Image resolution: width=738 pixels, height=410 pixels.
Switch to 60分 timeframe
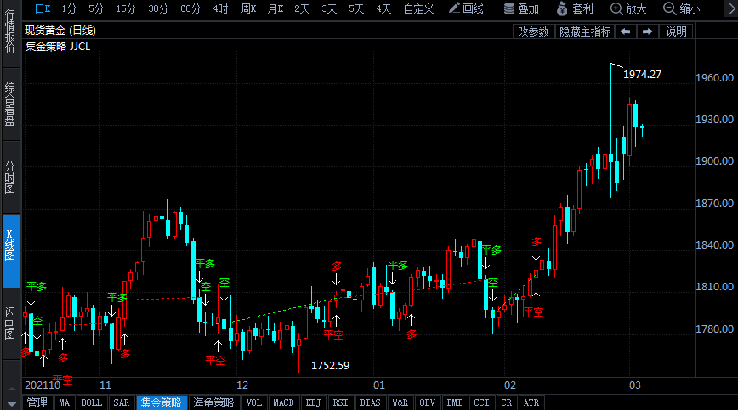[190, 8]
